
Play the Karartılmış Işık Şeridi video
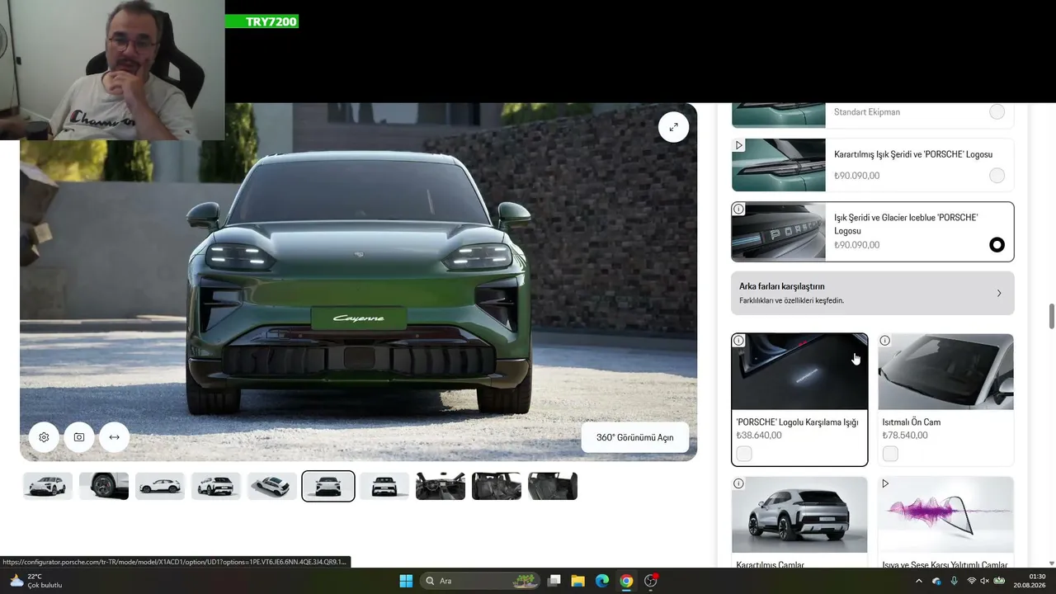click(738, 145)
